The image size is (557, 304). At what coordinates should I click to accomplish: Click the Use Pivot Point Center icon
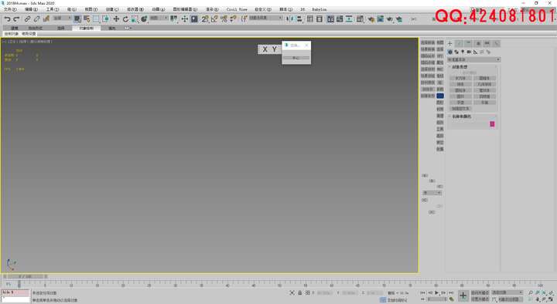(174, 19)
